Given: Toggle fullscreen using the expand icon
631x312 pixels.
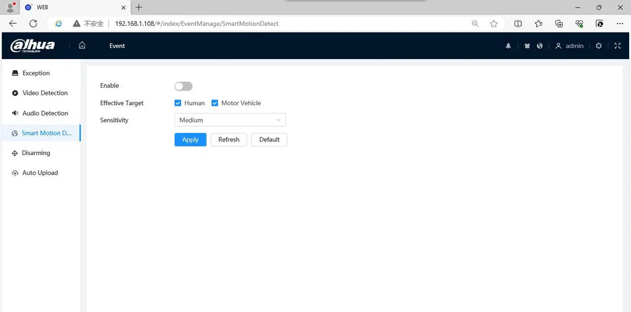Looking at the screenshot, I should click(617, 46).
